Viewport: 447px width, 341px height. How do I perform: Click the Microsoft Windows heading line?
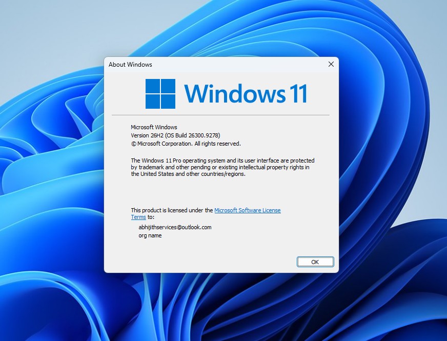click(154, 127)
